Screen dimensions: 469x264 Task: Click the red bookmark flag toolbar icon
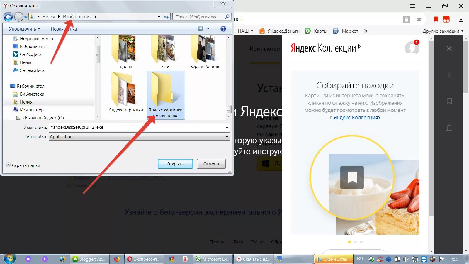click(436, 19)
